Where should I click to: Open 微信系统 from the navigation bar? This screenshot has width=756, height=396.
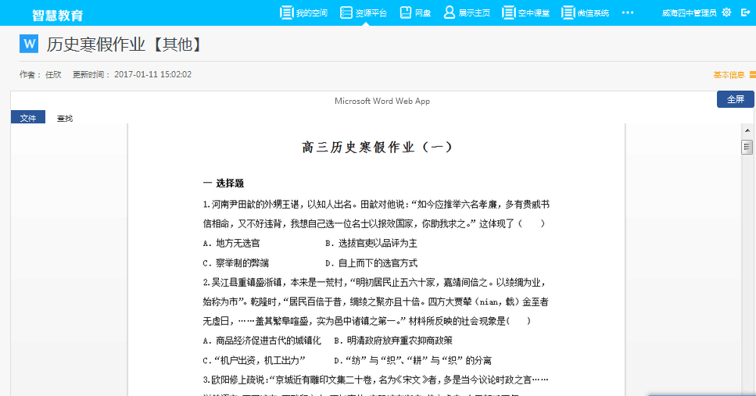tap(586, 12)
